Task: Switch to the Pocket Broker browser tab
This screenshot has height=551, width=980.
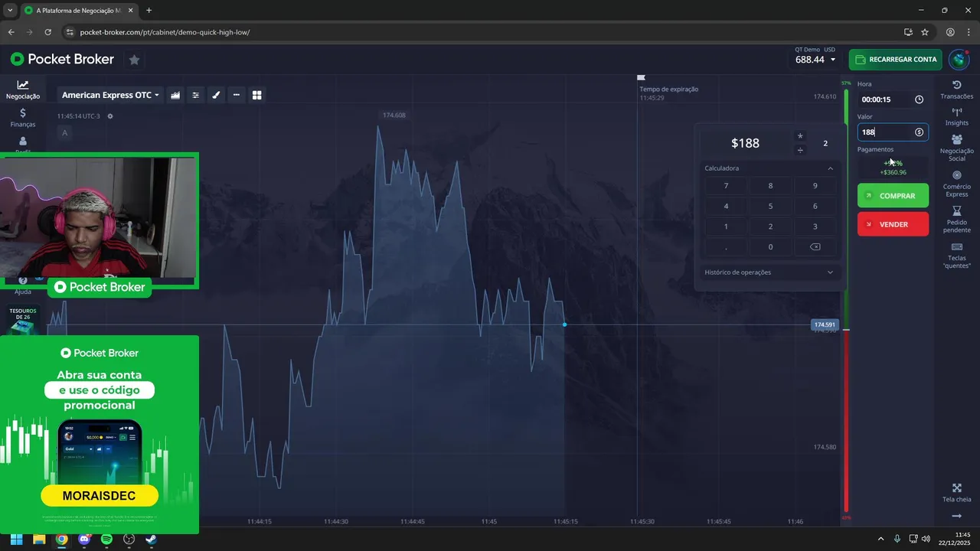Action: [x=78, y=11]
